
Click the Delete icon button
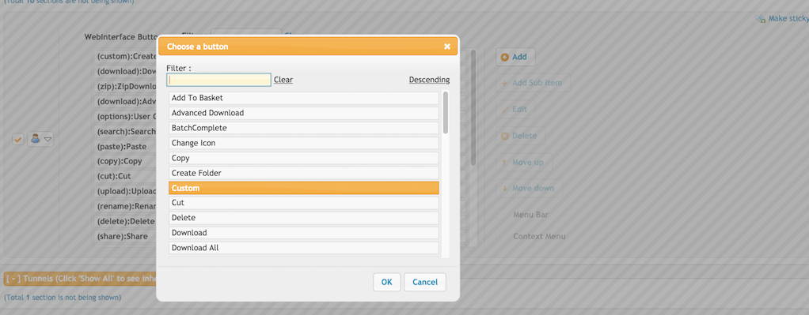(504, 137)
